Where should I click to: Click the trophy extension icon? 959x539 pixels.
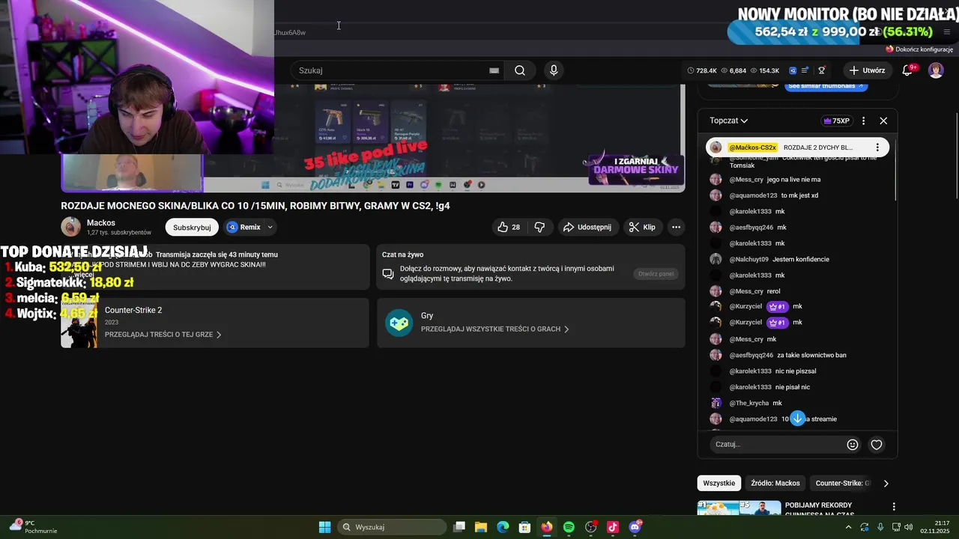point(822,70)
